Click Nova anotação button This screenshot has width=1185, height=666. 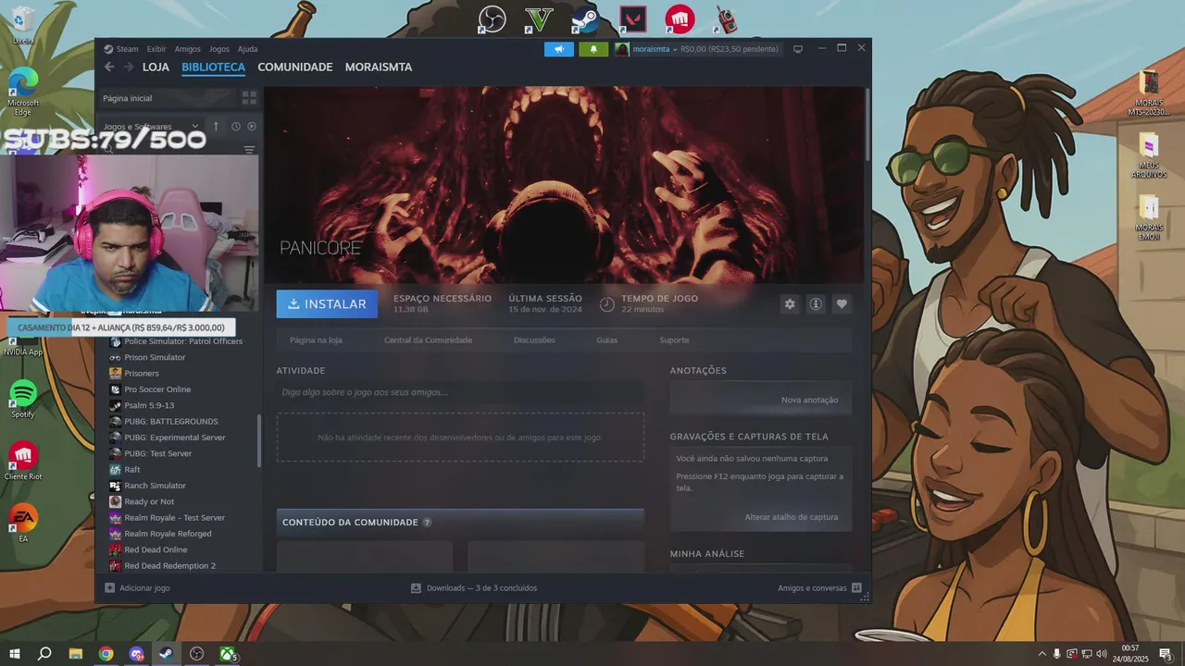pyautogui.click(x=809, y=400)
